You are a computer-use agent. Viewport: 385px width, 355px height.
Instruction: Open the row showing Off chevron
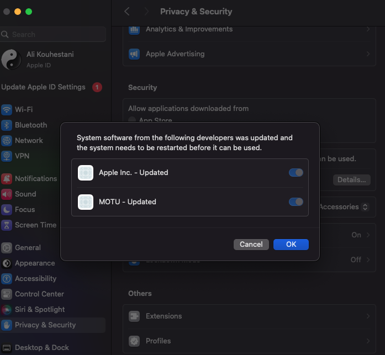368,259
